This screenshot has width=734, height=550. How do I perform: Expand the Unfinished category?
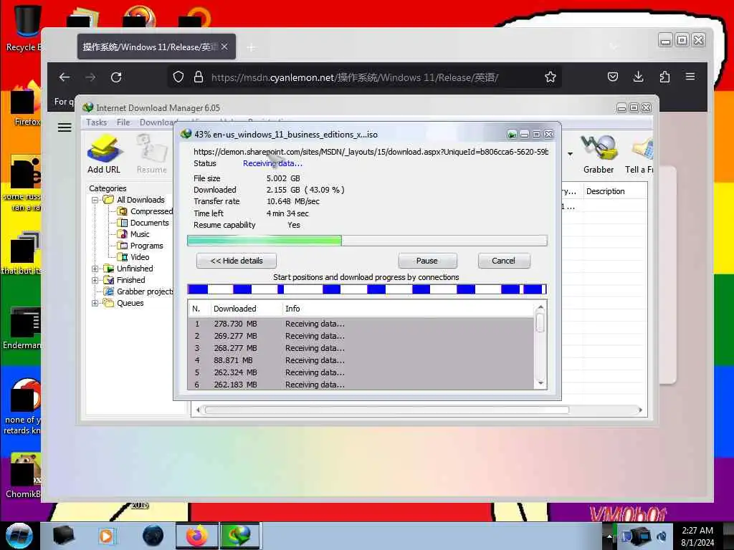click(95, 269)
